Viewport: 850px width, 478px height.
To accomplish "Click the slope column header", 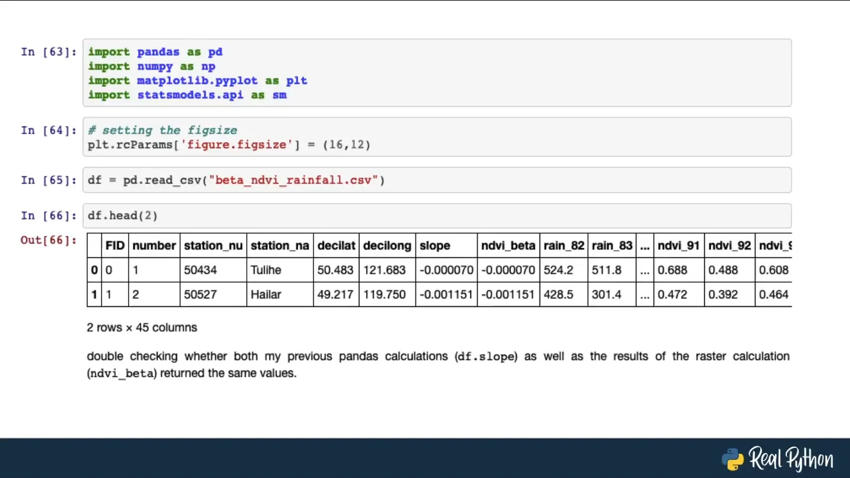I will [435, 246].
